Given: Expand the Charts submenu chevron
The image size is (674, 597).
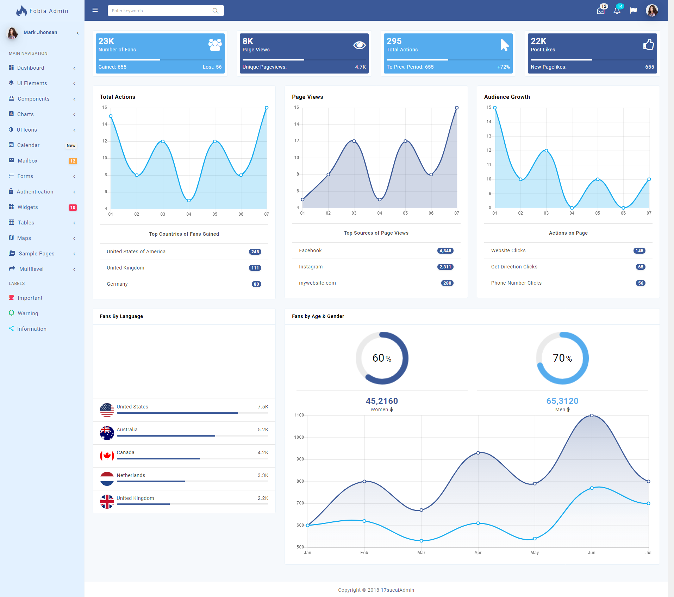Looking at the screenshot, I should coord(74,114).
